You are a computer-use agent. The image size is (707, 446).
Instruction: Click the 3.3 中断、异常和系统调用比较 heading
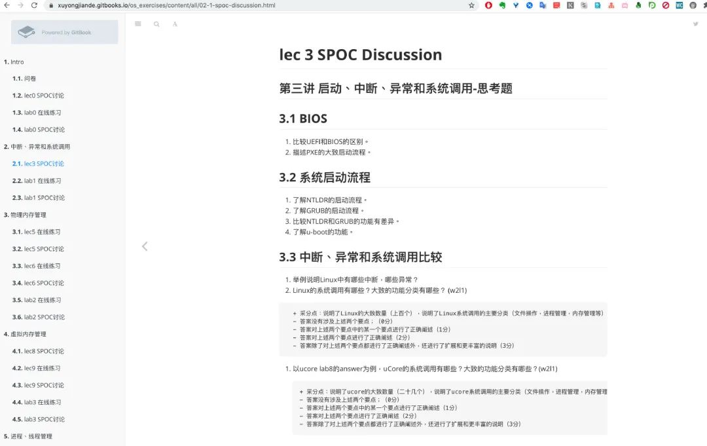click(360, 257)
